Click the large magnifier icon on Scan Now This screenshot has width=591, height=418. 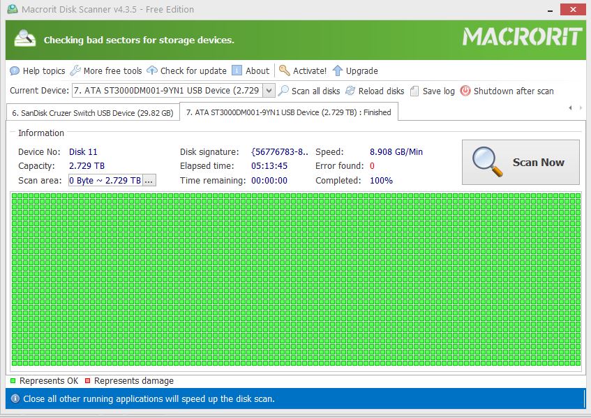point(487,162)
